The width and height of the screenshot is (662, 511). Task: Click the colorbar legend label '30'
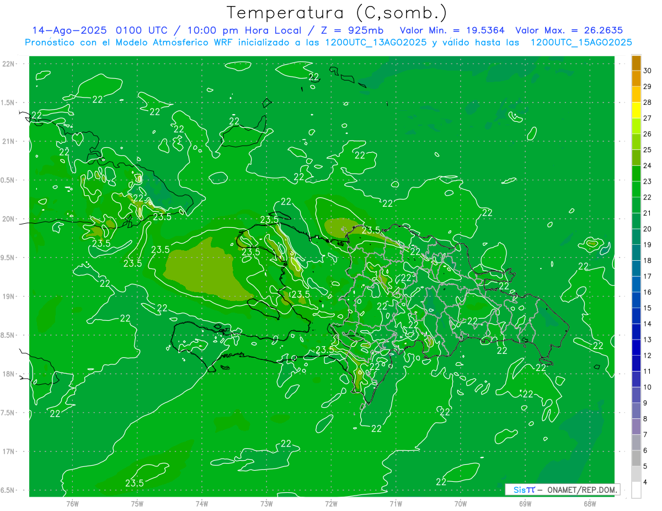pos(648,71)
